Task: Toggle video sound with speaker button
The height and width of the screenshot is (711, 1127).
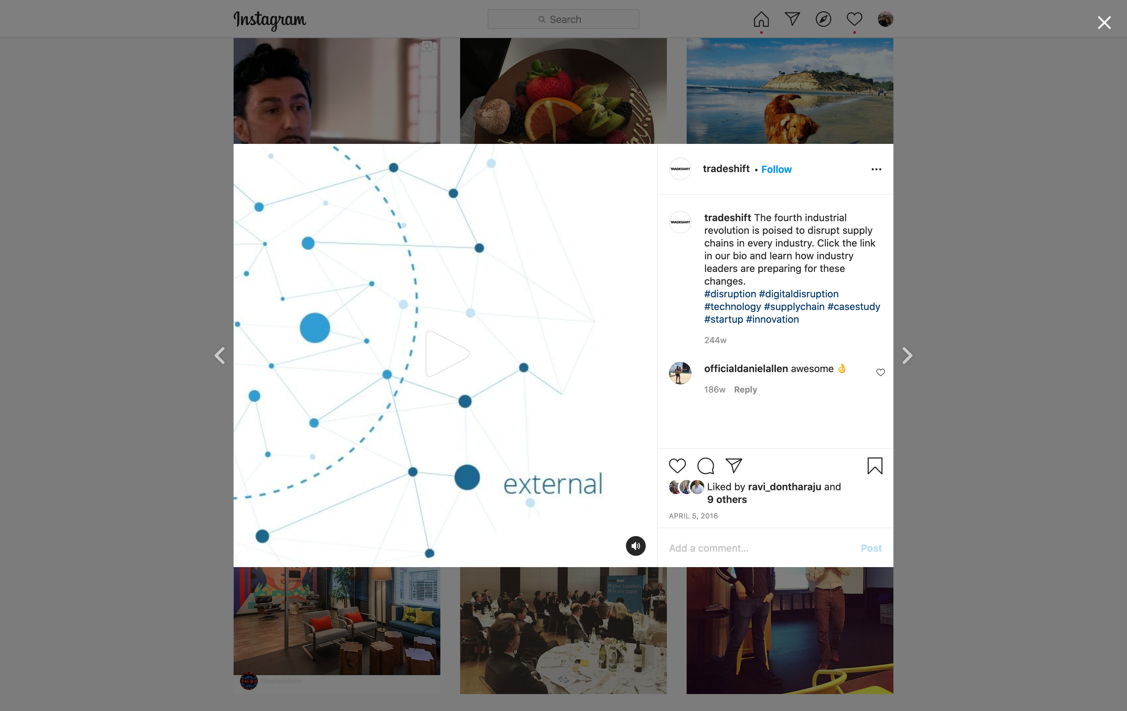Action: 635,546
